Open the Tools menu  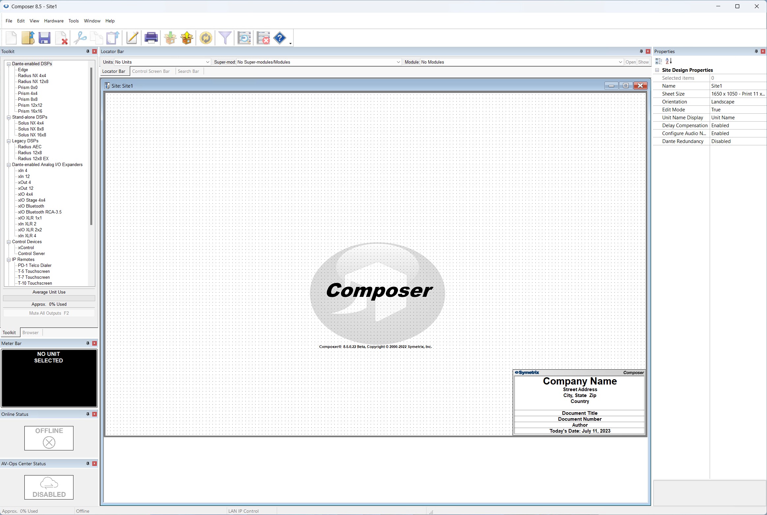point(73,21)
